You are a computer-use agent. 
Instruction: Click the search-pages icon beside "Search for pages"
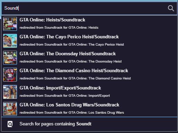click(10, 124)
